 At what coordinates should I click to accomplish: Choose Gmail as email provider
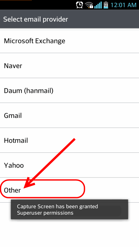point(69,115)
